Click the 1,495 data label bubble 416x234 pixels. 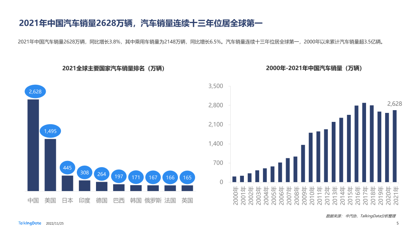(50, 131)
